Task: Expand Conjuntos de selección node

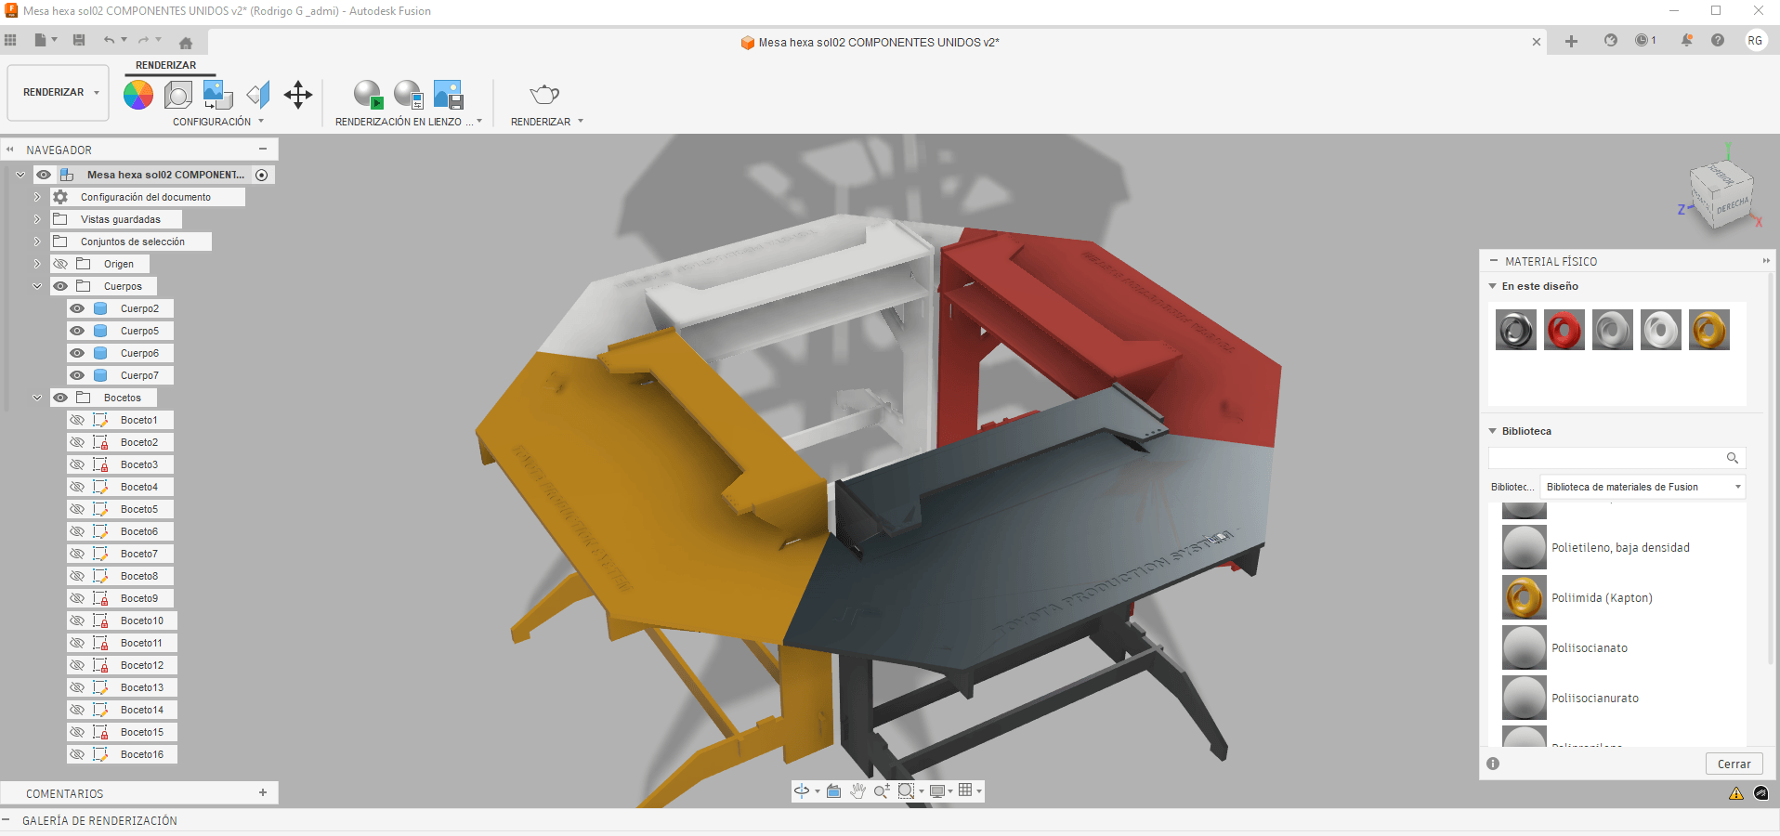Action: coord(37,242)
